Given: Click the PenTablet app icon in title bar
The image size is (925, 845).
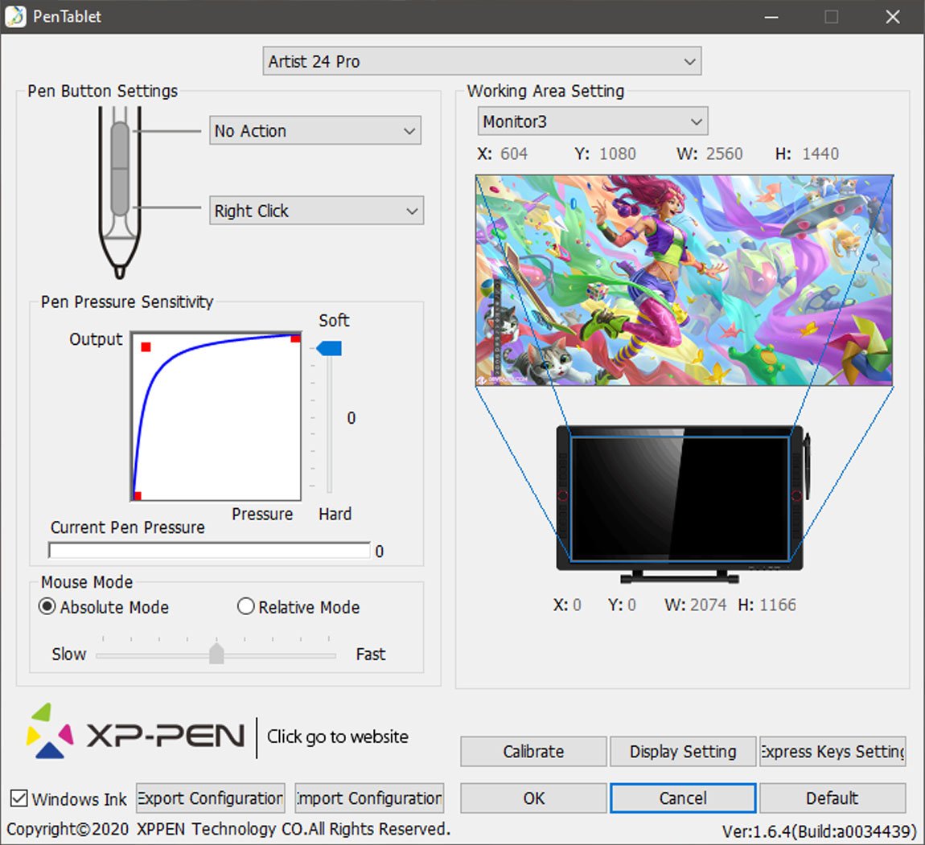Looking at the screenshot, I should coord(15,16).
